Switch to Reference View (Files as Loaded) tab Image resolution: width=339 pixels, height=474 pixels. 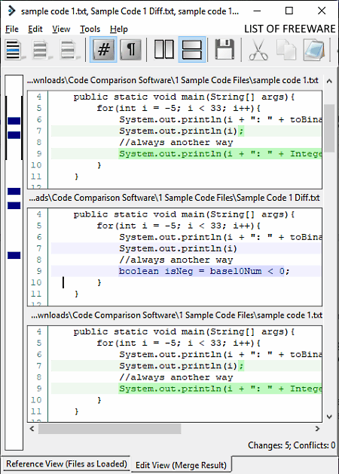(66, 463)
